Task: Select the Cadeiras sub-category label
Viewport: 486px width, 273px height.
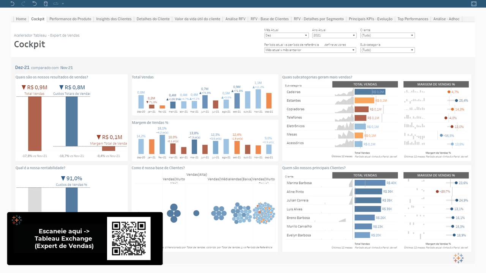Action: click(x=293, y=92)
